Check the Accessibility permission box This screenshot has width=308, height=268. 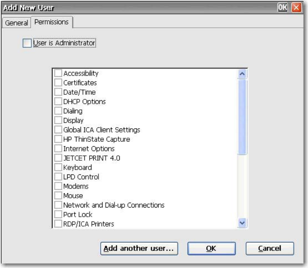tap(58, 73)
